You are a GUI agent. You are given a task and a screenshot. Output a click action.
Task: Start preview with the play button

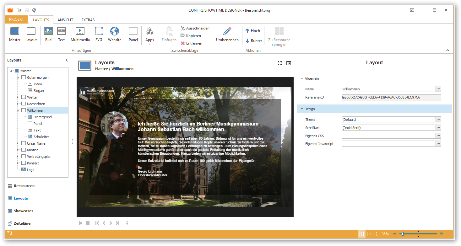tap(81, 223)
